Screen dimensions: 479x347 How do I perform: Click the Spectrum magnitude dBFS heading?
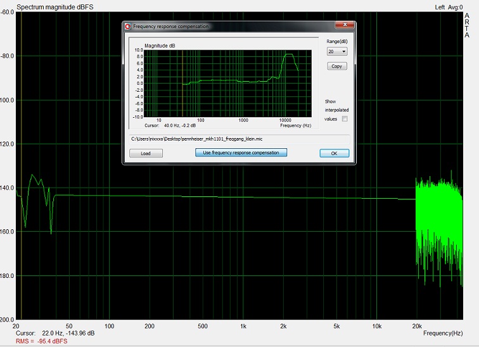click(x=55, y=7)
